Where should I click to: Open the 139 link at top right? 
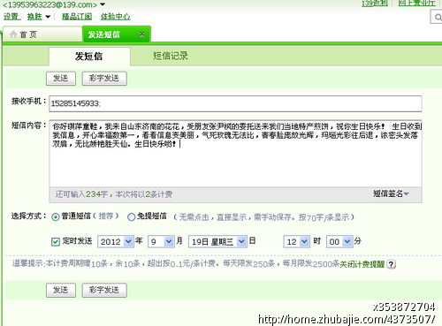[375, 3]
